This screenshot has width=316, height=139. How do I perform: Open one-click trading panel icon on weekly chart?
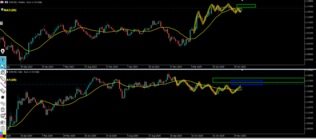(x=2, y=2)
